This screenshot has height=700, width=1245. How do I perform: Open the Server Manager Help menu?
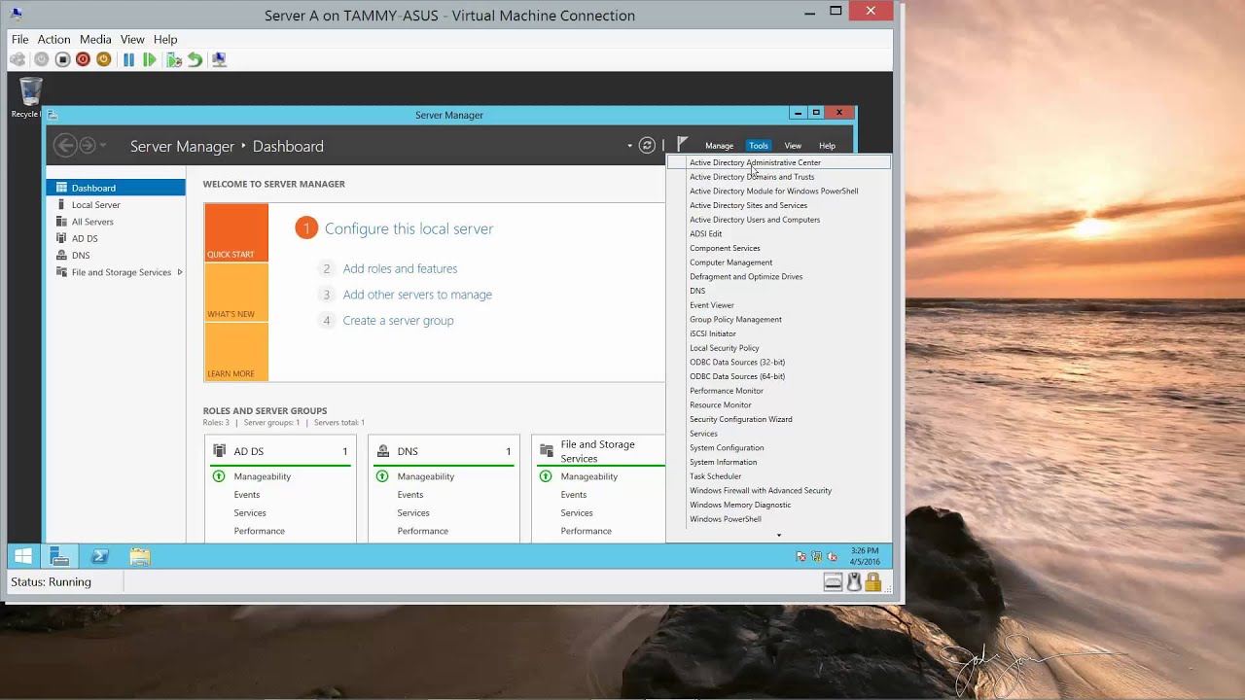pyautogui.click(x=827, y=146)
